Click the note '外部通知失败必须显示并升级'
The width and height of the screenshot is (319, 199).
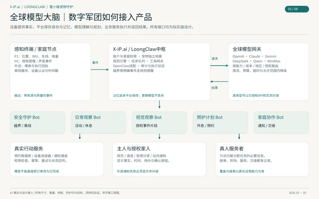click(138, 172)
